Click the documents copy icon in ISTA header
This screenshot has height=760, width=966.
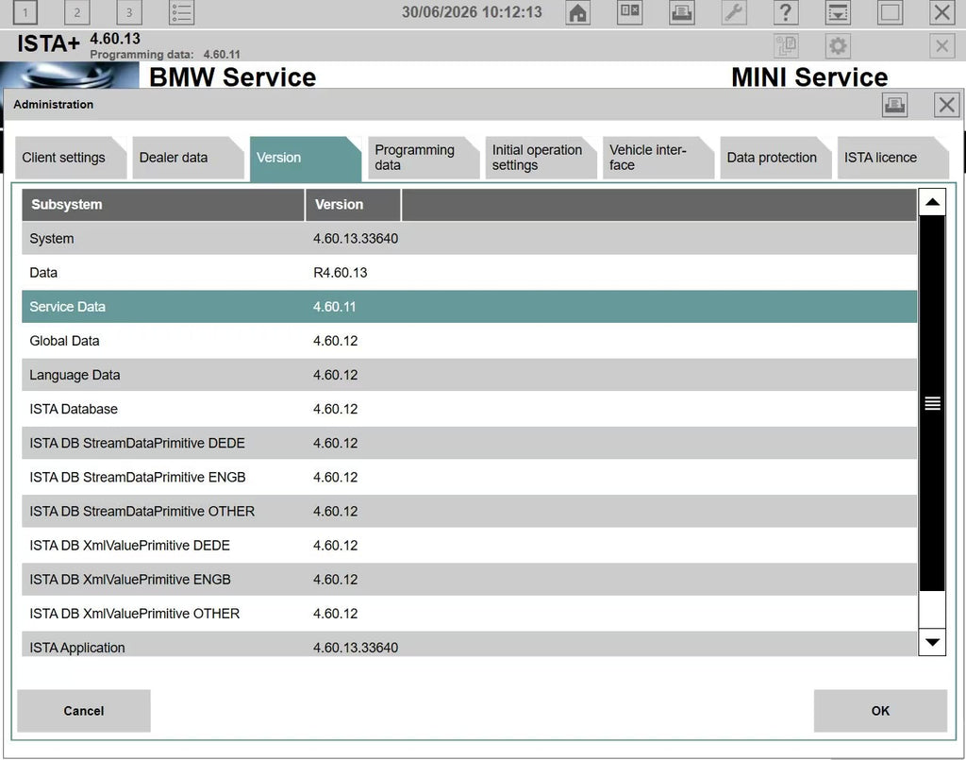click(786, 45)
